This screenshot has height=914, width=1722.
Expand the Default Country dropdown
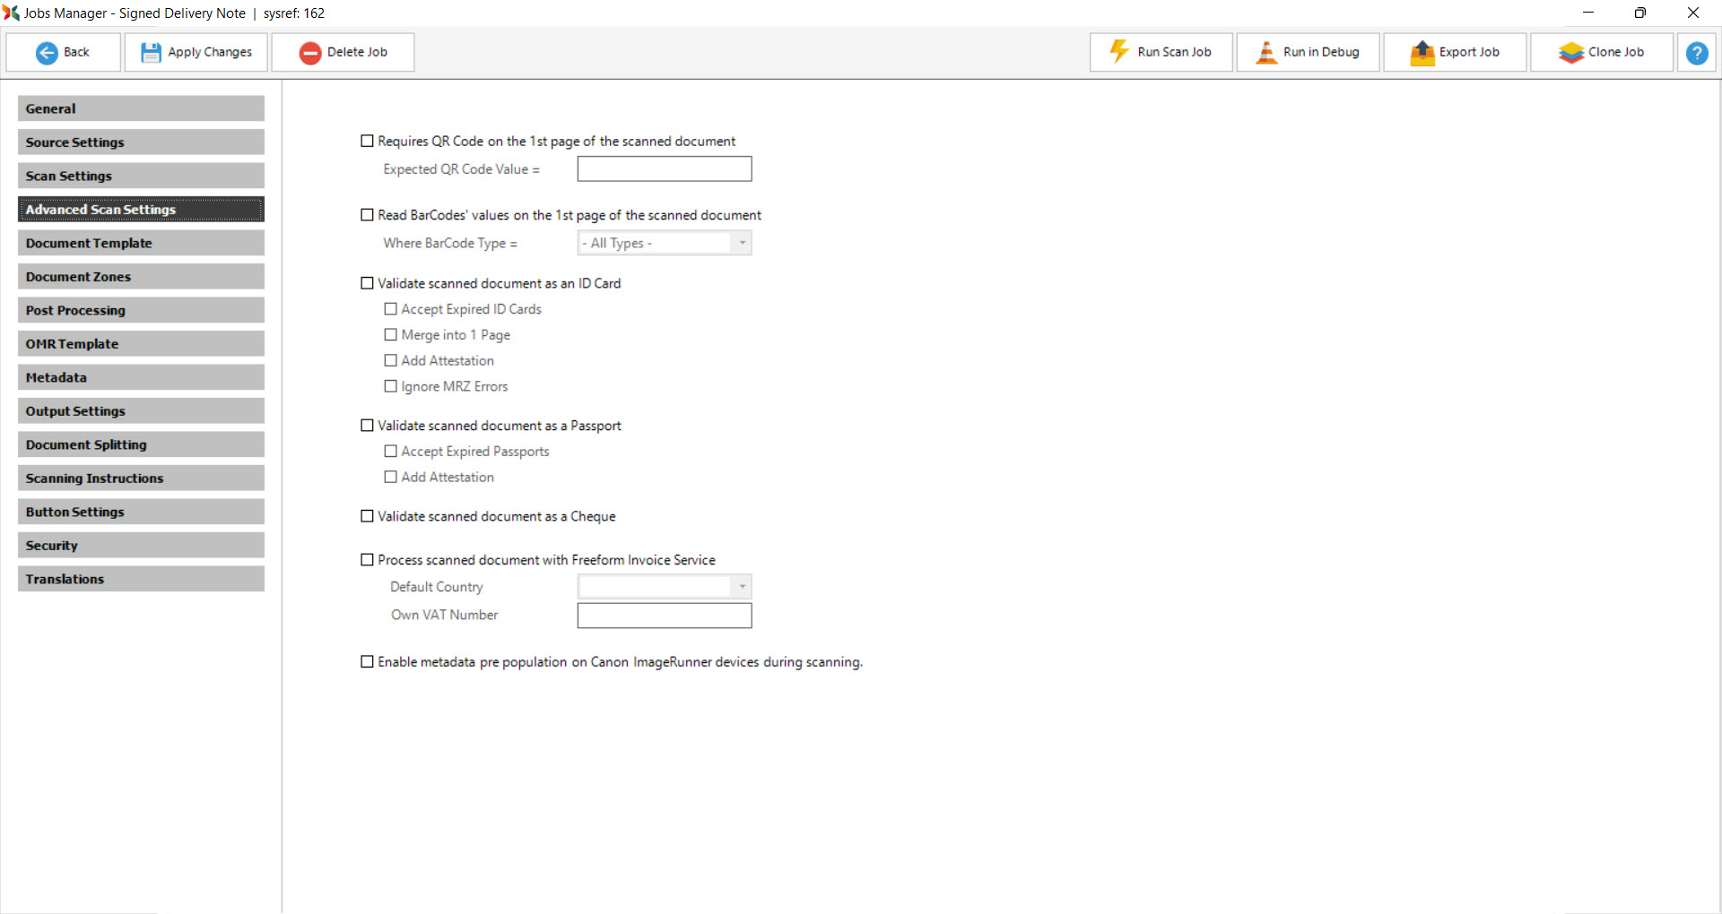click(x=664, y=587)
